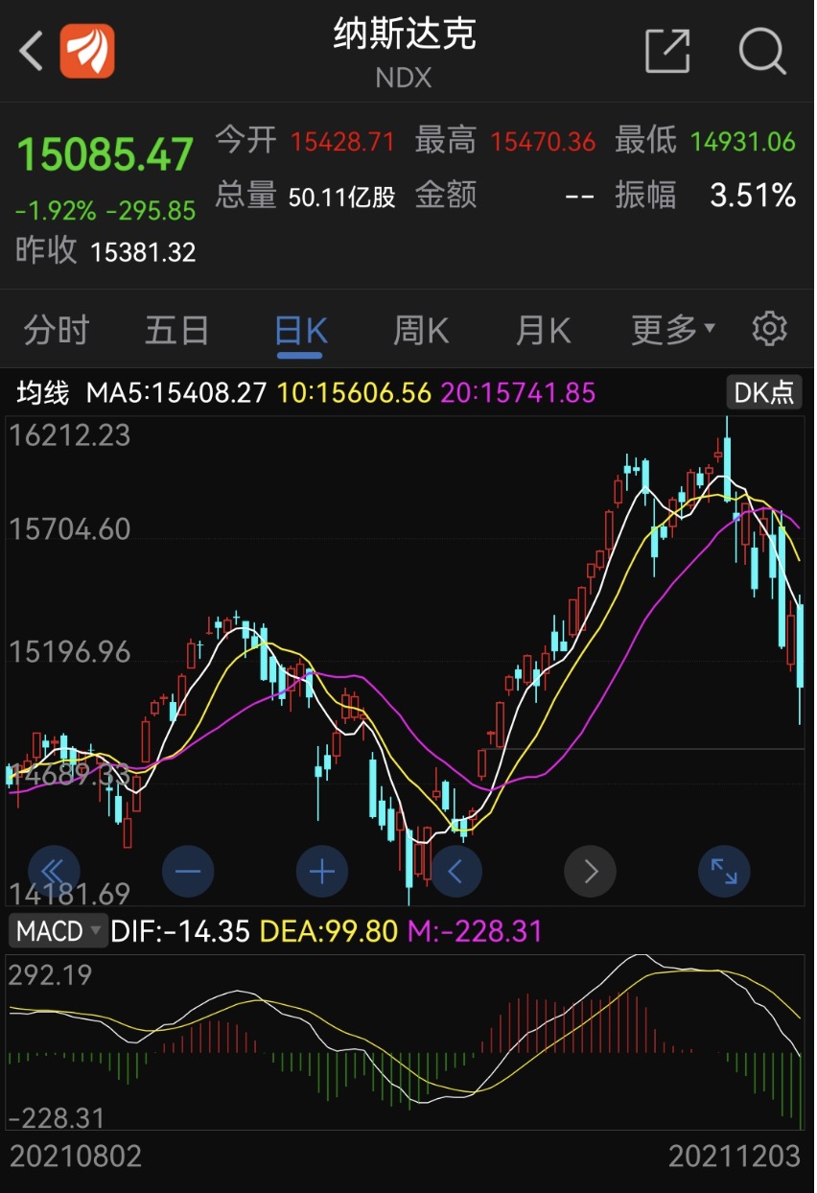The image size is (817, 1193).
Task: Pan chart left with the left arrow control
Action: pos(456,871)
